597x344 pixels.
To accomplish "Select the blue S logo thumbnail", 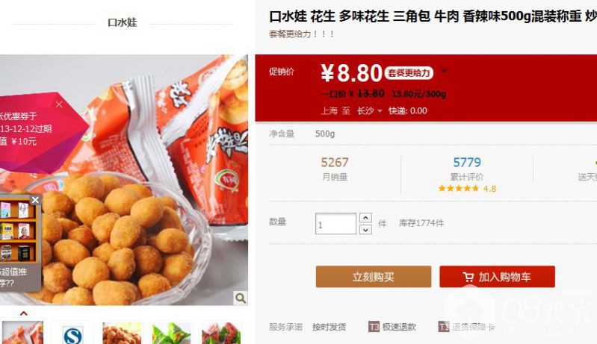I will (x=72, y=334).
